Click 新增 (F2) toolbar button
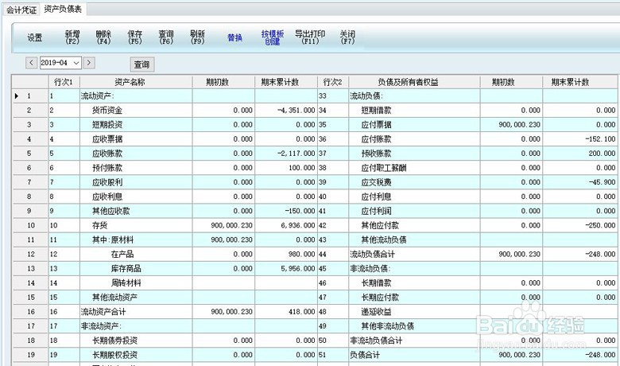 pos(72,37)
